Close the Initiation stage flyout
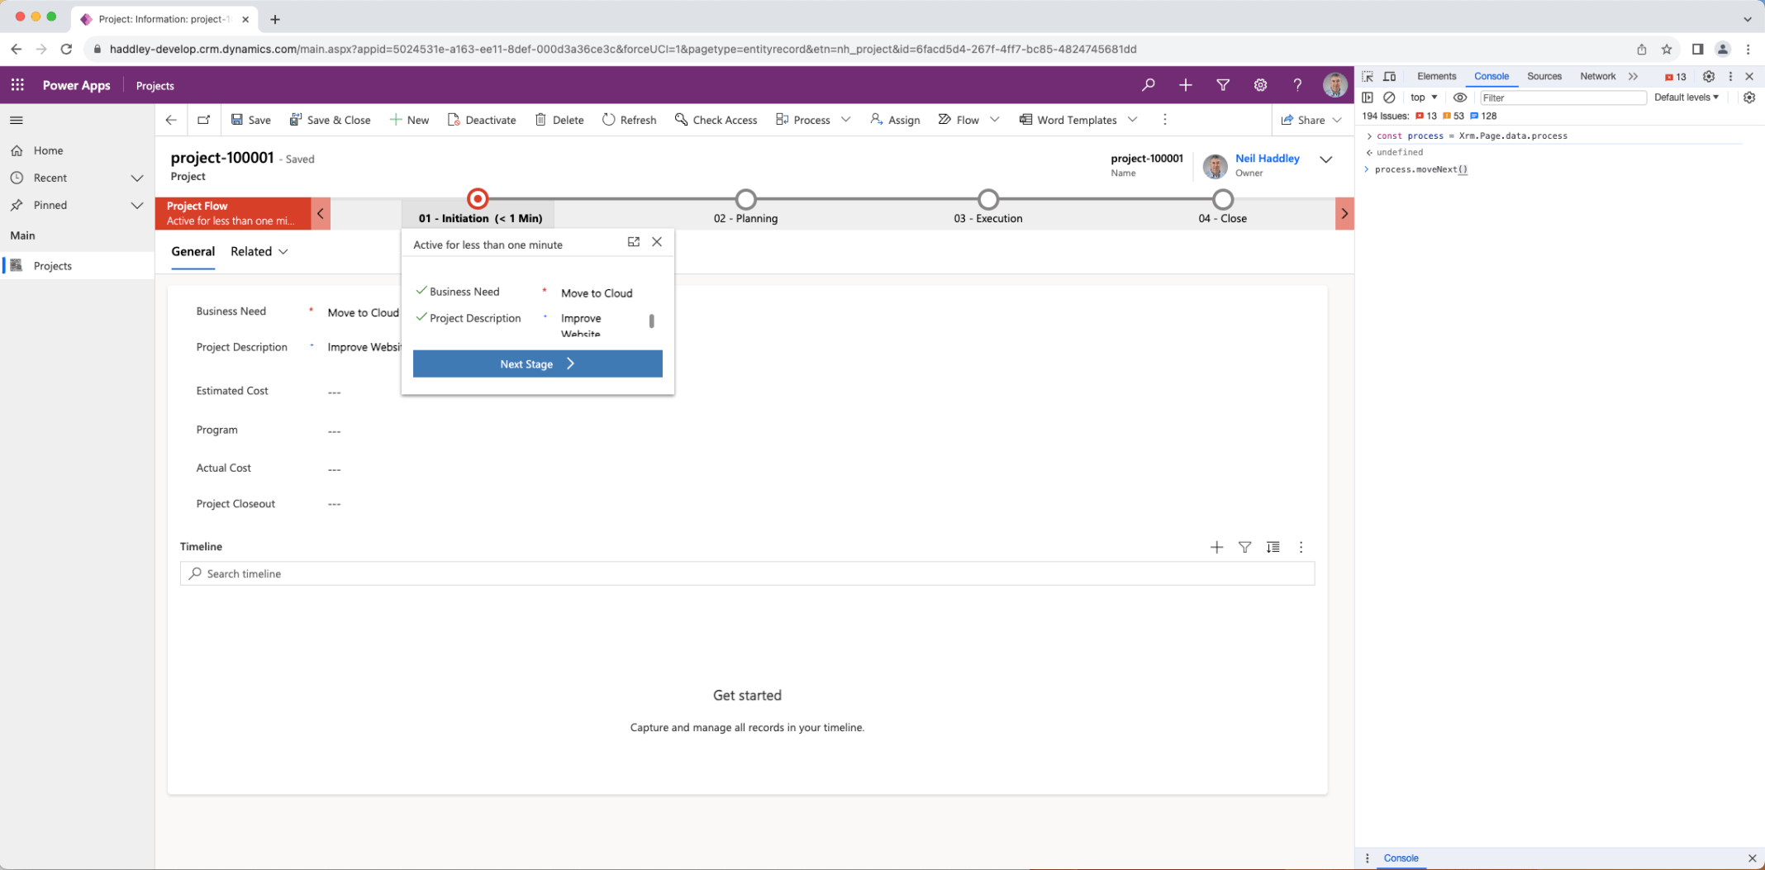Screen dimensions: 1765x870 (657, 242)
